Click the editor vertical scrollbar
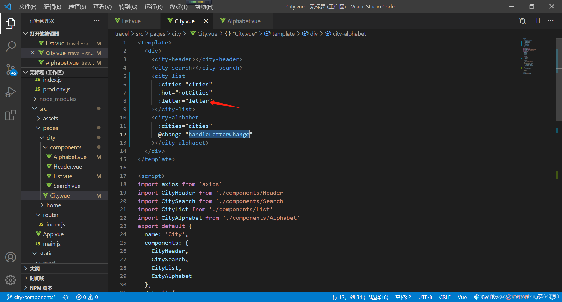562x302 pixels. [x=559, y=79]
